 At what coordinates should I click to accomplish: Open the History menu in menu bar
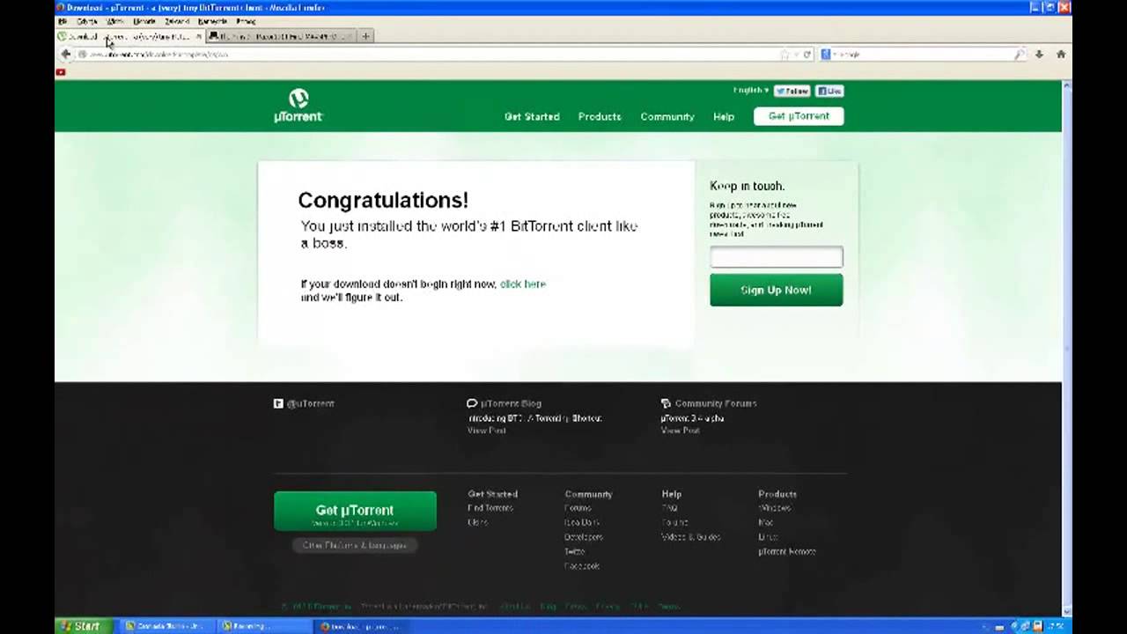[144, 21]
